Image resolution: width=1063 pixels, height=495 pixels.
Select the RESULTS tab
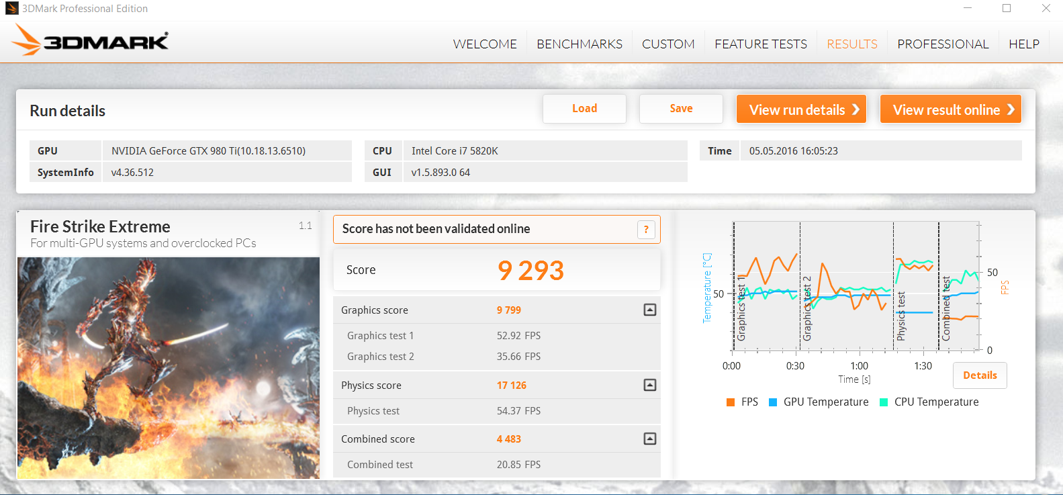(x=852, y=44)
